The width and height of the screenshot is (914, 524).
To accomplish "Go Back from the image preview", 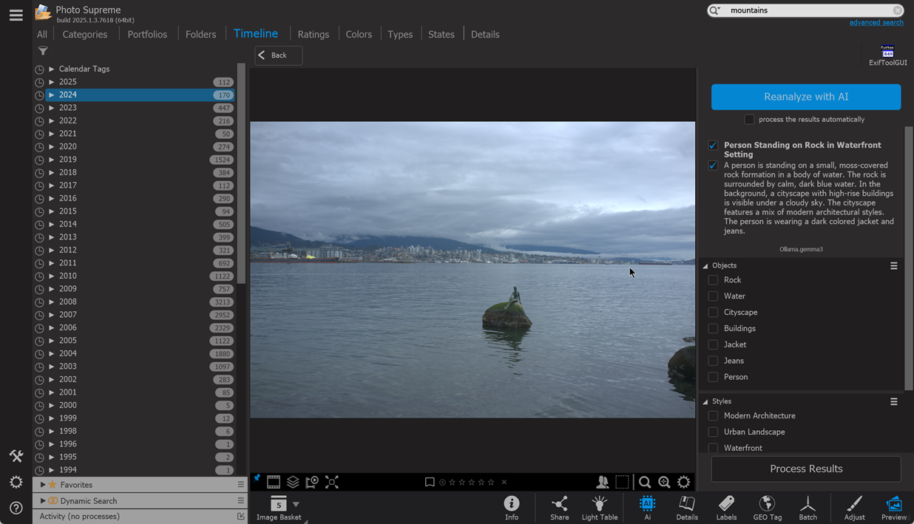I will point(279,55).
